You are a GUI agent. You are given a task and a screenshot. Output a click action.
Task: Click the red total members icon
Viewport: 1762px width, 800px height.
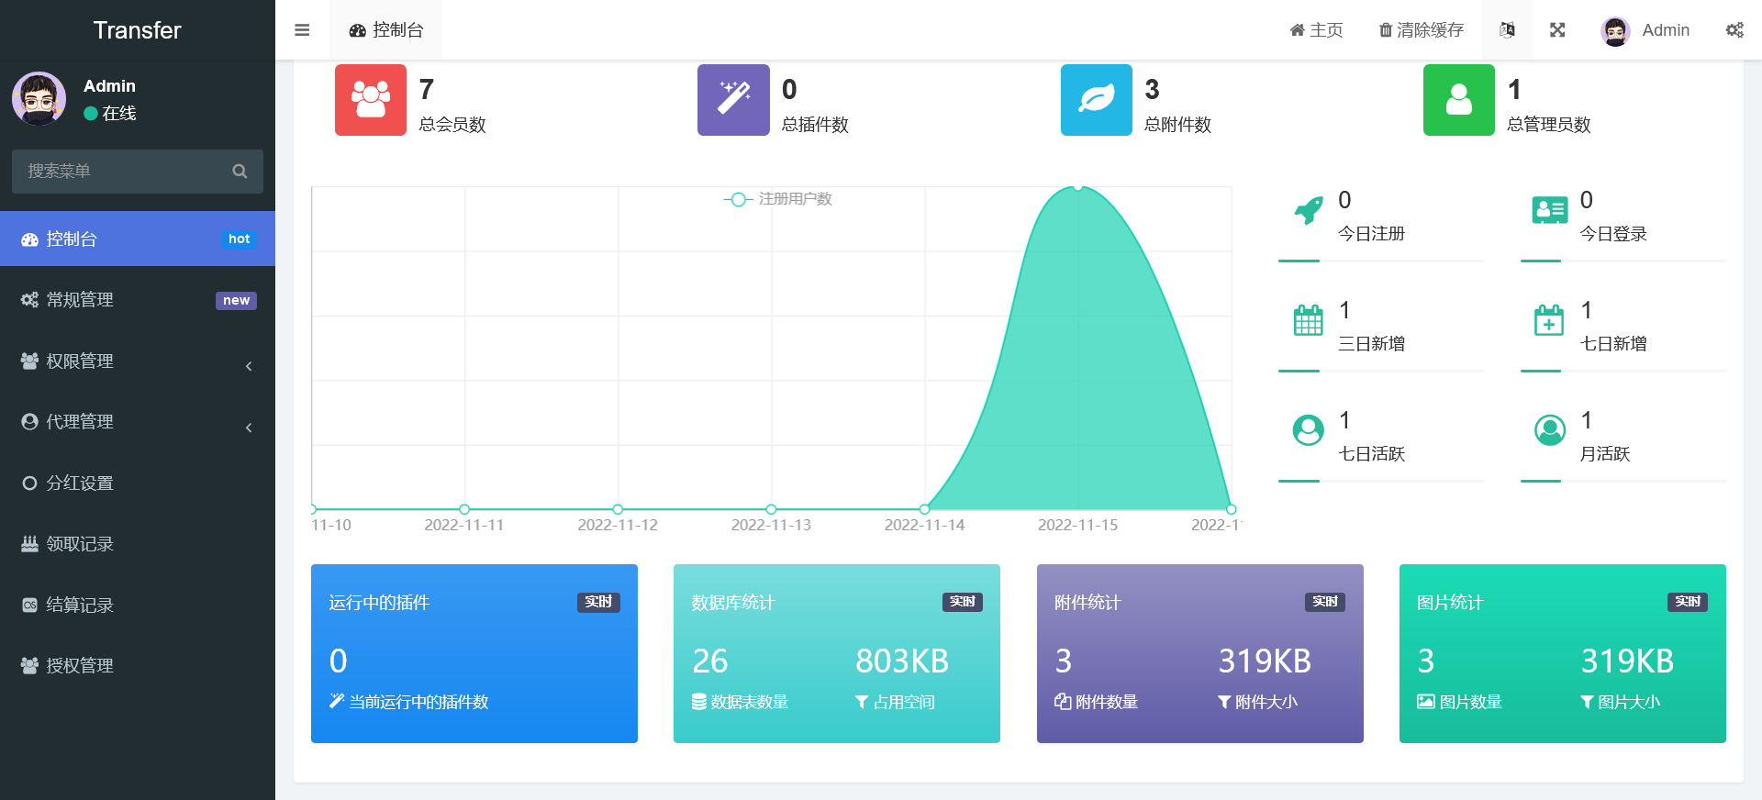click(371, 100)
